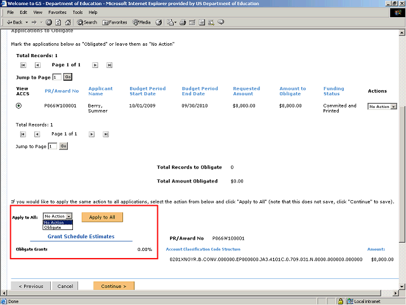This screenshot has width=406, height=305.
Task: Click the orange Apply to All button
Action: (x=102, y=217)
